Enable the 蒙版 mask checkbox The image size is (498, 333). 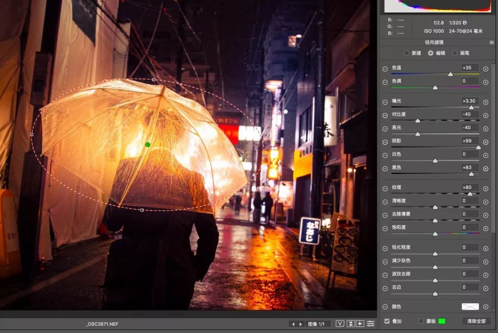pyautogui.click(x=421, y=321)
